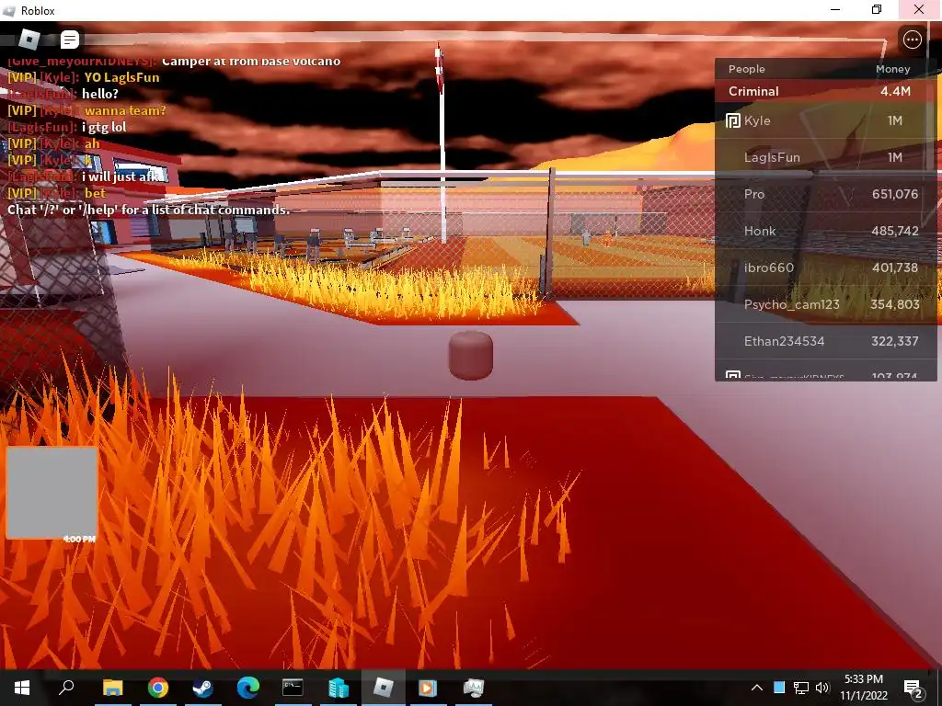
Task: Expand hidden system tray icons
Action: coord(757,688)
